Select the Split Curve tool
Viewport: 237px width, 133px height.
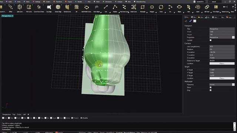pos(20,8)
